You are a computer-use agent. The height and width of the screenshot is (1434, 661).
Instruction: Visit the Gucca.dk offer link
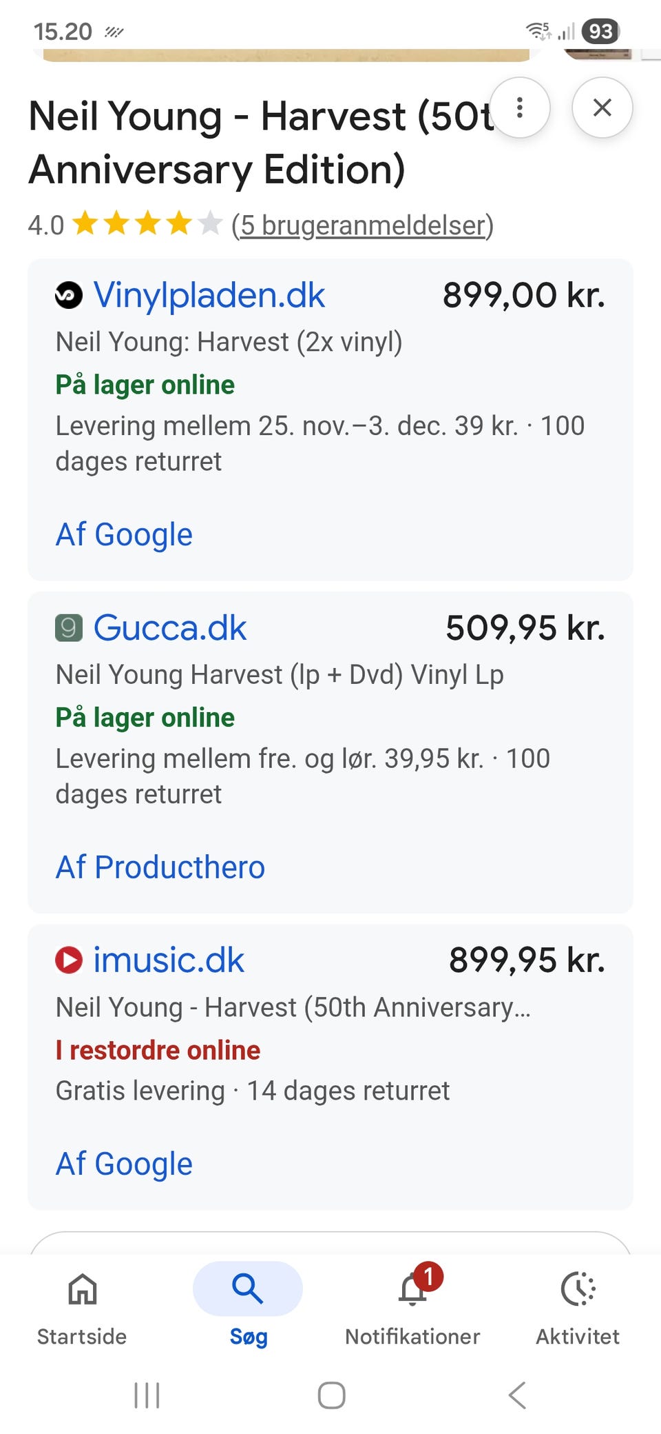(170, 628)
